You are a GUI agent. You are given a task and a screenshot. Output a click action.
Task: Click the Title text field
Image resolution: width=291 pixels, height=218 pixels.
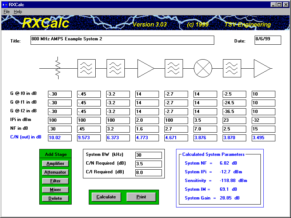(x=122, y=40)
